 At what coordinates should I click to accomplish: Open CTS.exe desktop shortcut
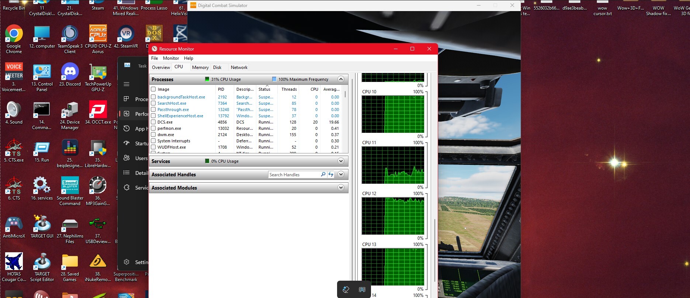[14, 151]
